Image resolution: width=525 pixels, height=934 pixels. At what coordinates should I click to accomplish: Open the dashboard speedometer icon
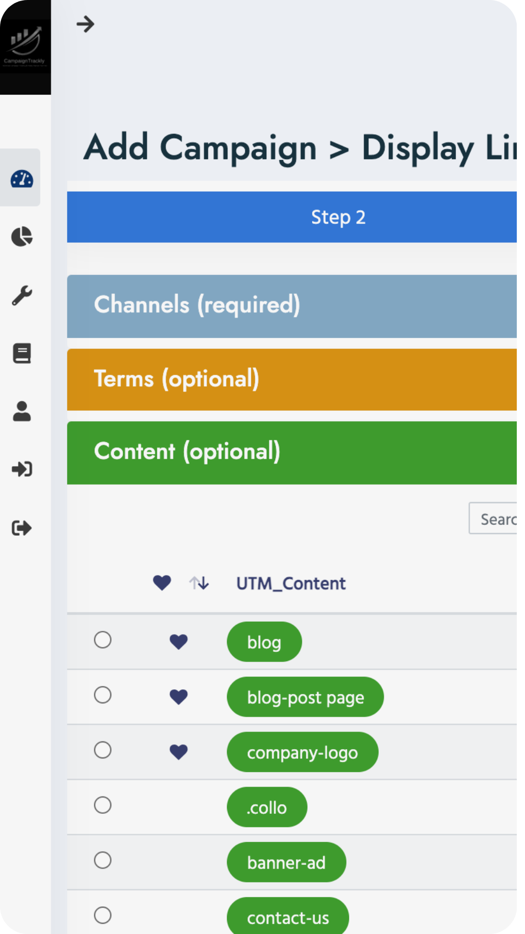pyautogui.click(x=22, y=179)
